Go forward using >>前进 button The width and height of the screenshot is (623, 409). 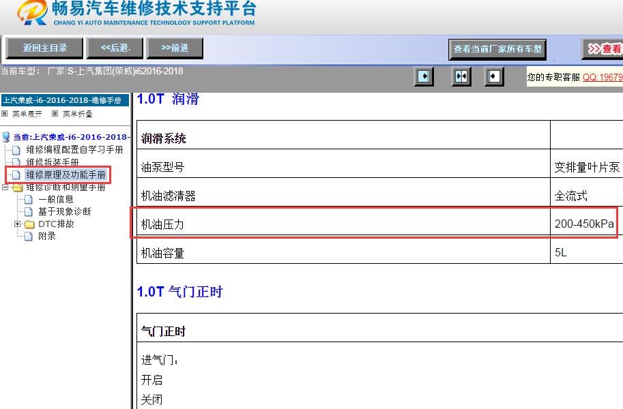coord(175,48)
